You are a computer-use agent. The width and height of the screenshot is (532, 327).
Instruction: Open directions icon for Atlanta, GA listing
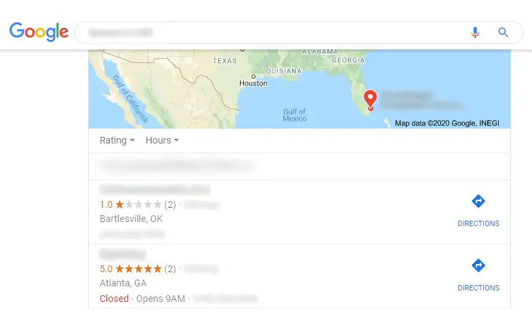coord(478,265)
